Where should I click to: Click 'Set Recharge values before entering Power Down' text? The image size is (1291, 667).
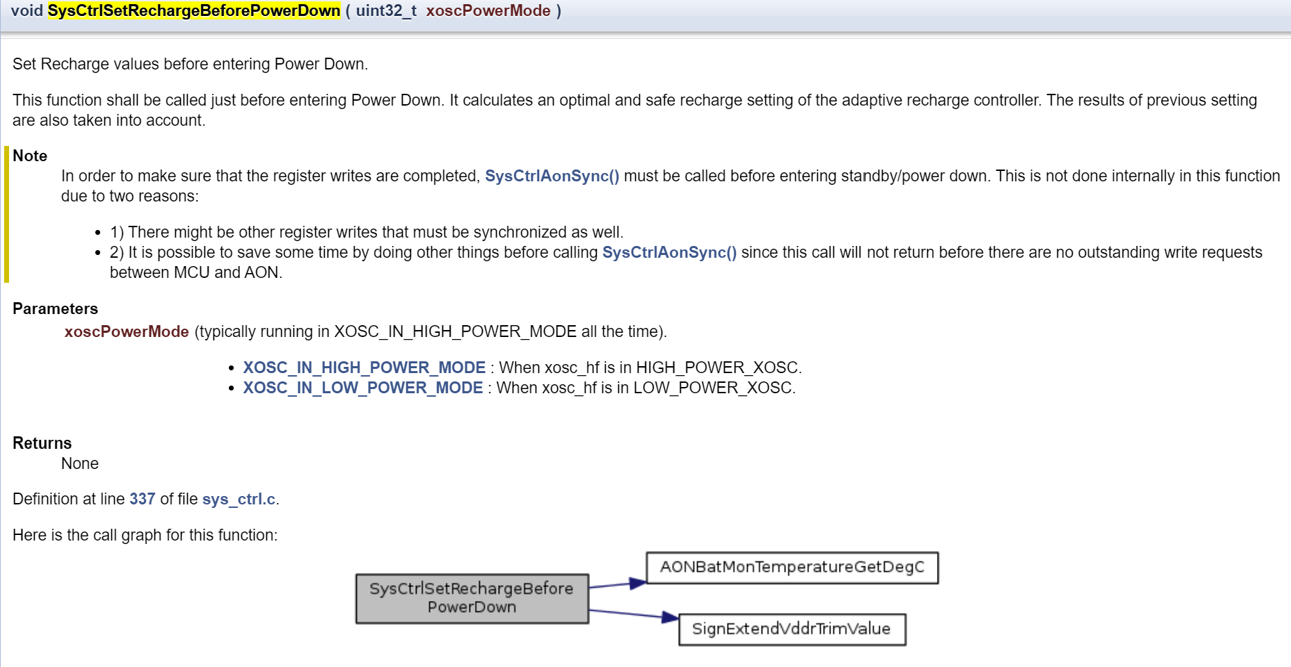(190, 64)
